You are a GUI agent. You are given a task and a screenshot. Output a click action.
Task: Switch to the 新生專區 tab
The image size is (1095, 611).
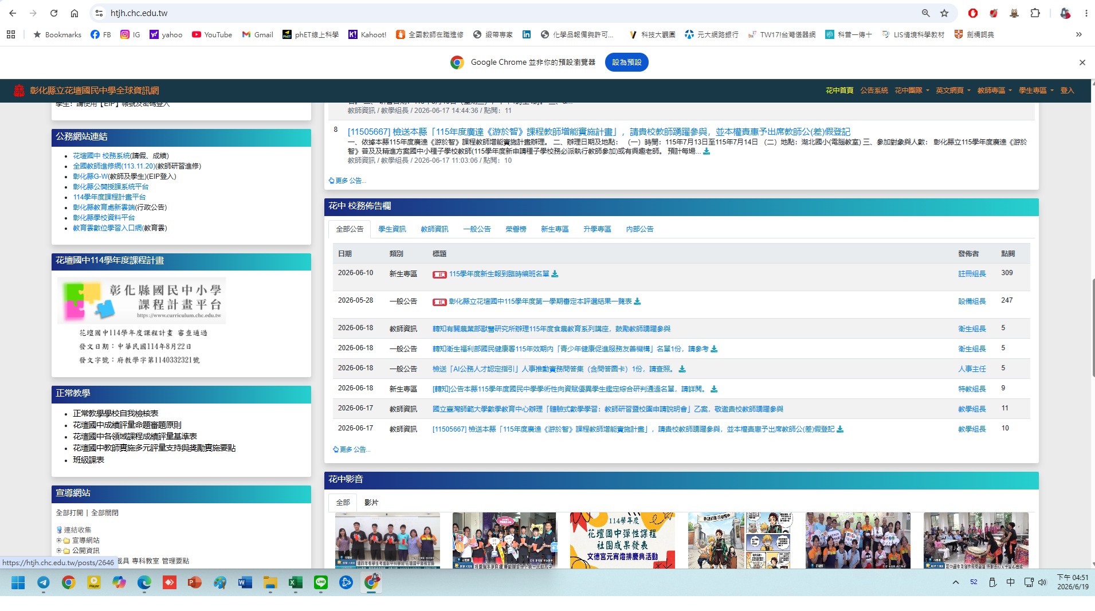click(555, 229)
